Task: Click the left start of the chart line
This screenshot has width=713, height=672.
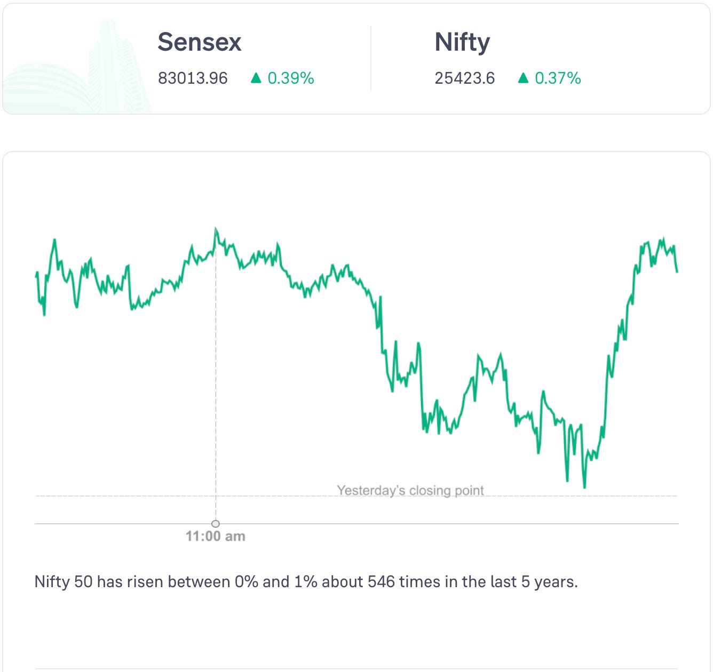Action: pos(36,276)
